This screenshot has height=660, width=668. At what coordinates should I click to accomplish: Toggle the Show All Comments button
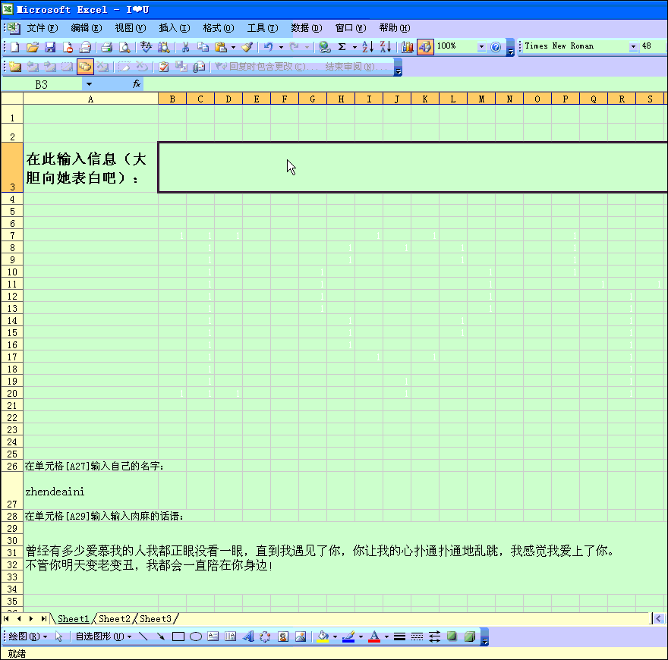pyautogui.click(x=84, y=67)
